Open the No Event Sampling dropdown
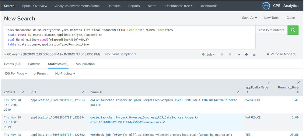Viewport: 304px width, 138px height. [121, 54]
